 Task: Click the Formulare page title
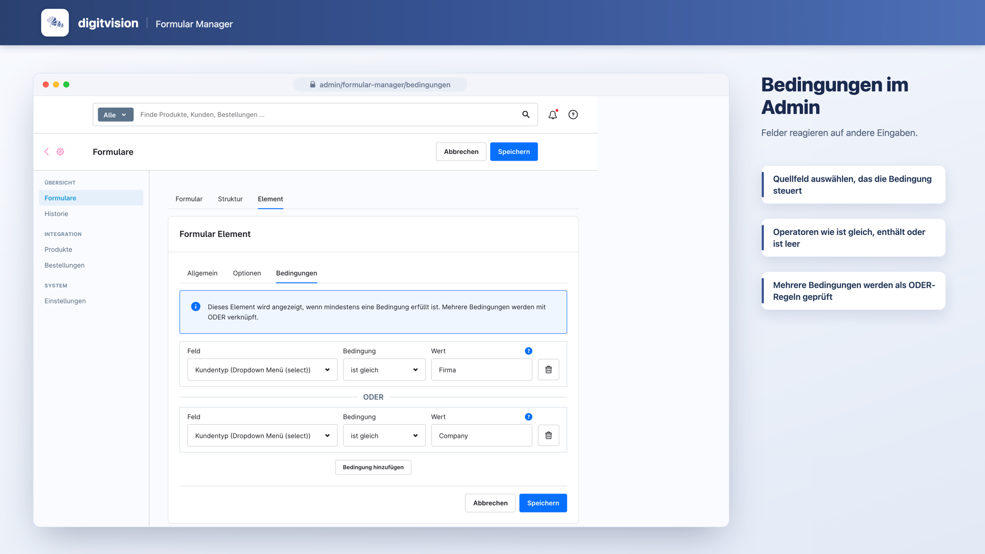[x=113, y=152]
